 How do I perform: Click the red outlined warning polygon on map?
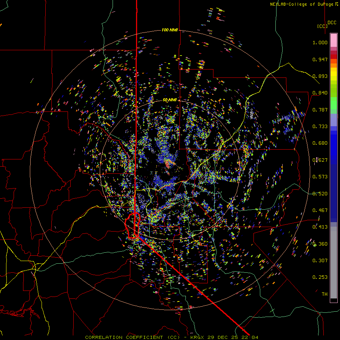pos(133,226)
